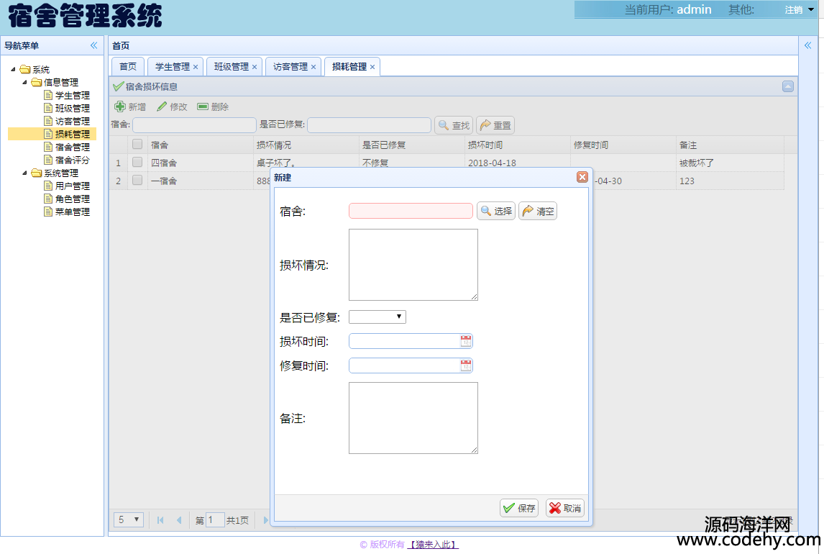Screen dimensions: 824x554
Task: Cancel the dialog with 取消
Action: tap(565, 508)
